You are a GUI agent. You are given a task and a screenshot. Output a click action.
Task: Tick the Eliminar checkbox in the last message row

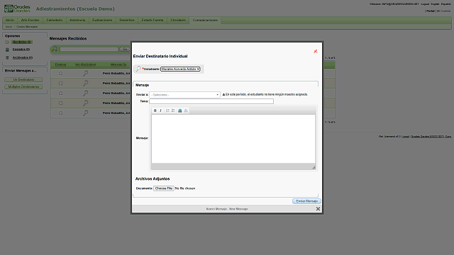[60, 113]
